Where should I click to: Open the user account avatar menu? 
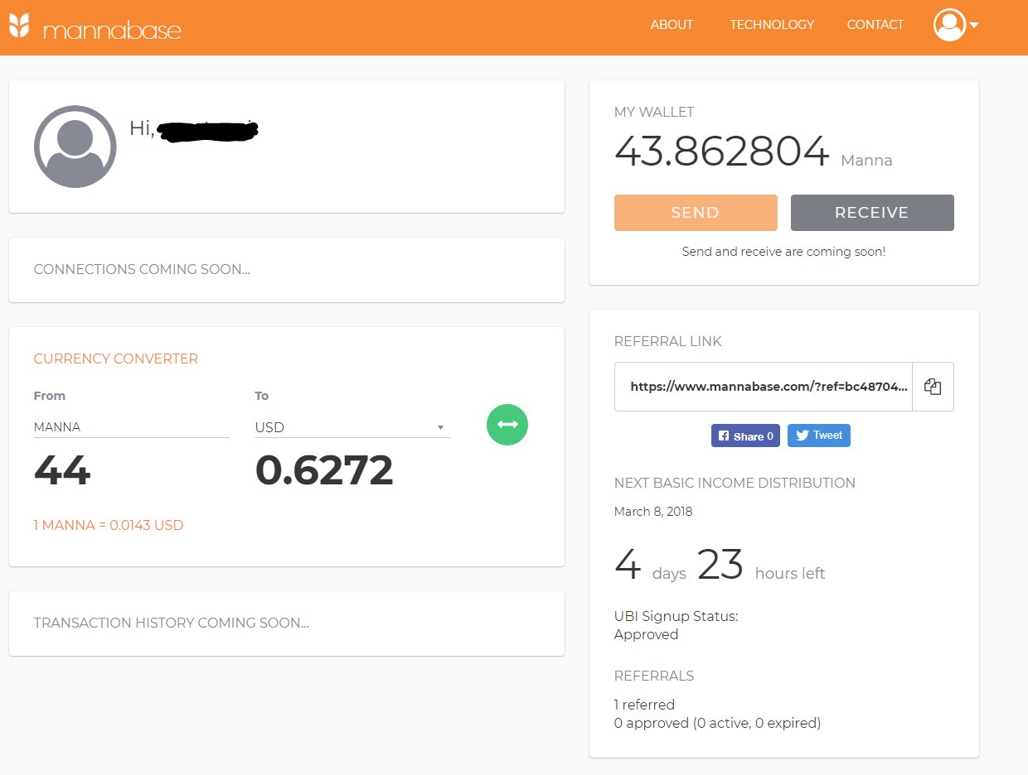point(949,25)
